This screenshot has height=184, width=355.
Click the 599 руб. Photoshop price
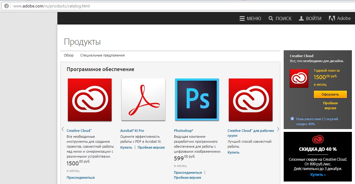pyautogui.click(x=184, y=158)
